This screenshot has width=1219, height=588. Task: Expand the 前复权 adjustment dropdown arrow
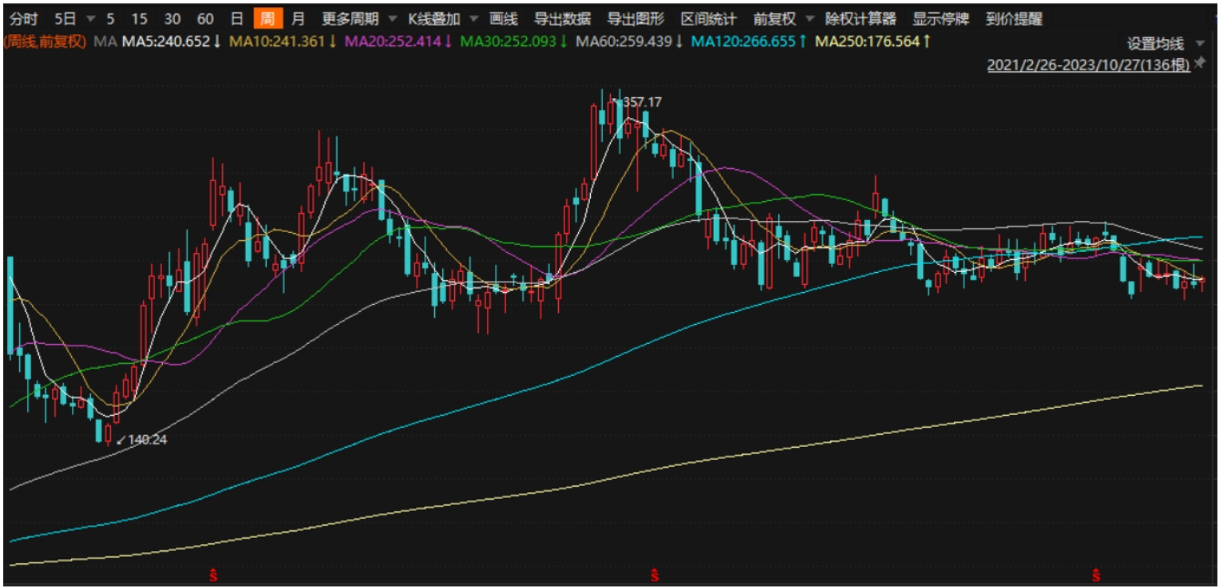point(810,18)
